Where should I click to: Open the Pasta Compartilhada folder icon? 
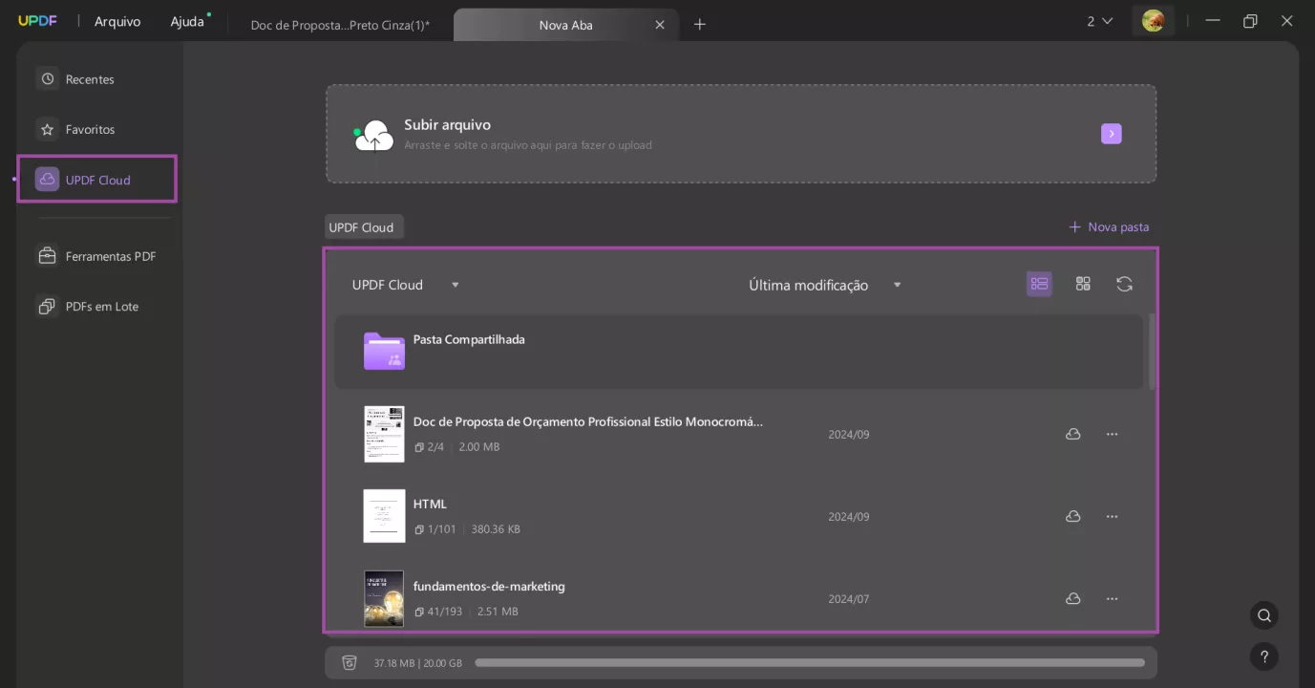tap(384, 351)
